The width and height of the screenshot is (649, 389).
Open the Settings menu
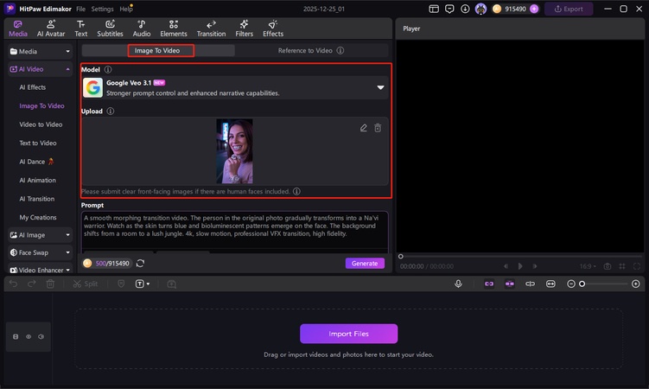(102, 9)
